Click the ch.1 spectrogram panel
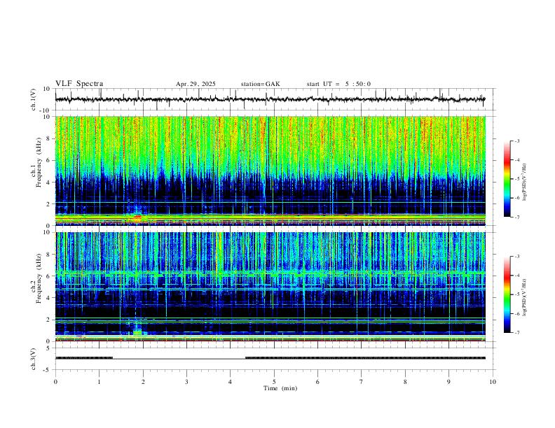Image resolution: width=555 pixels, height=428 pixels. pyautogui.click(x=270, y=171)
